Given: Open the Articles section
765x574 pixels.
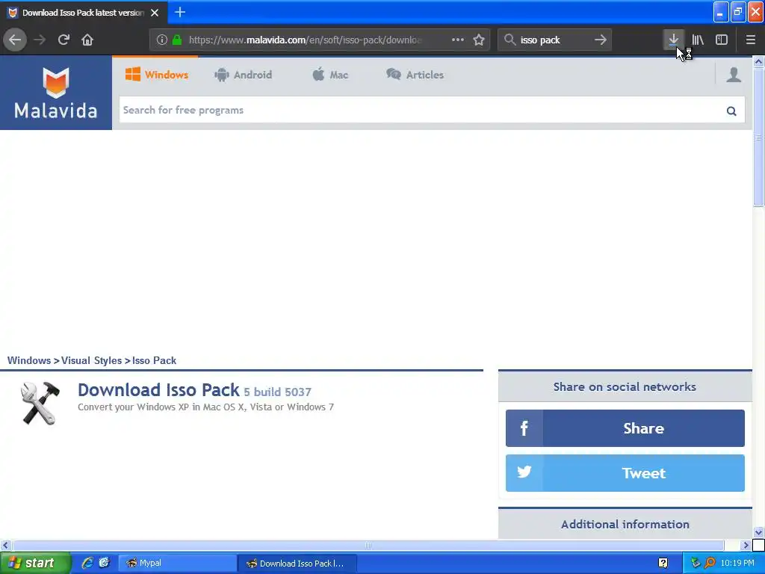Looking at the screenshot, I should (415, 75).
